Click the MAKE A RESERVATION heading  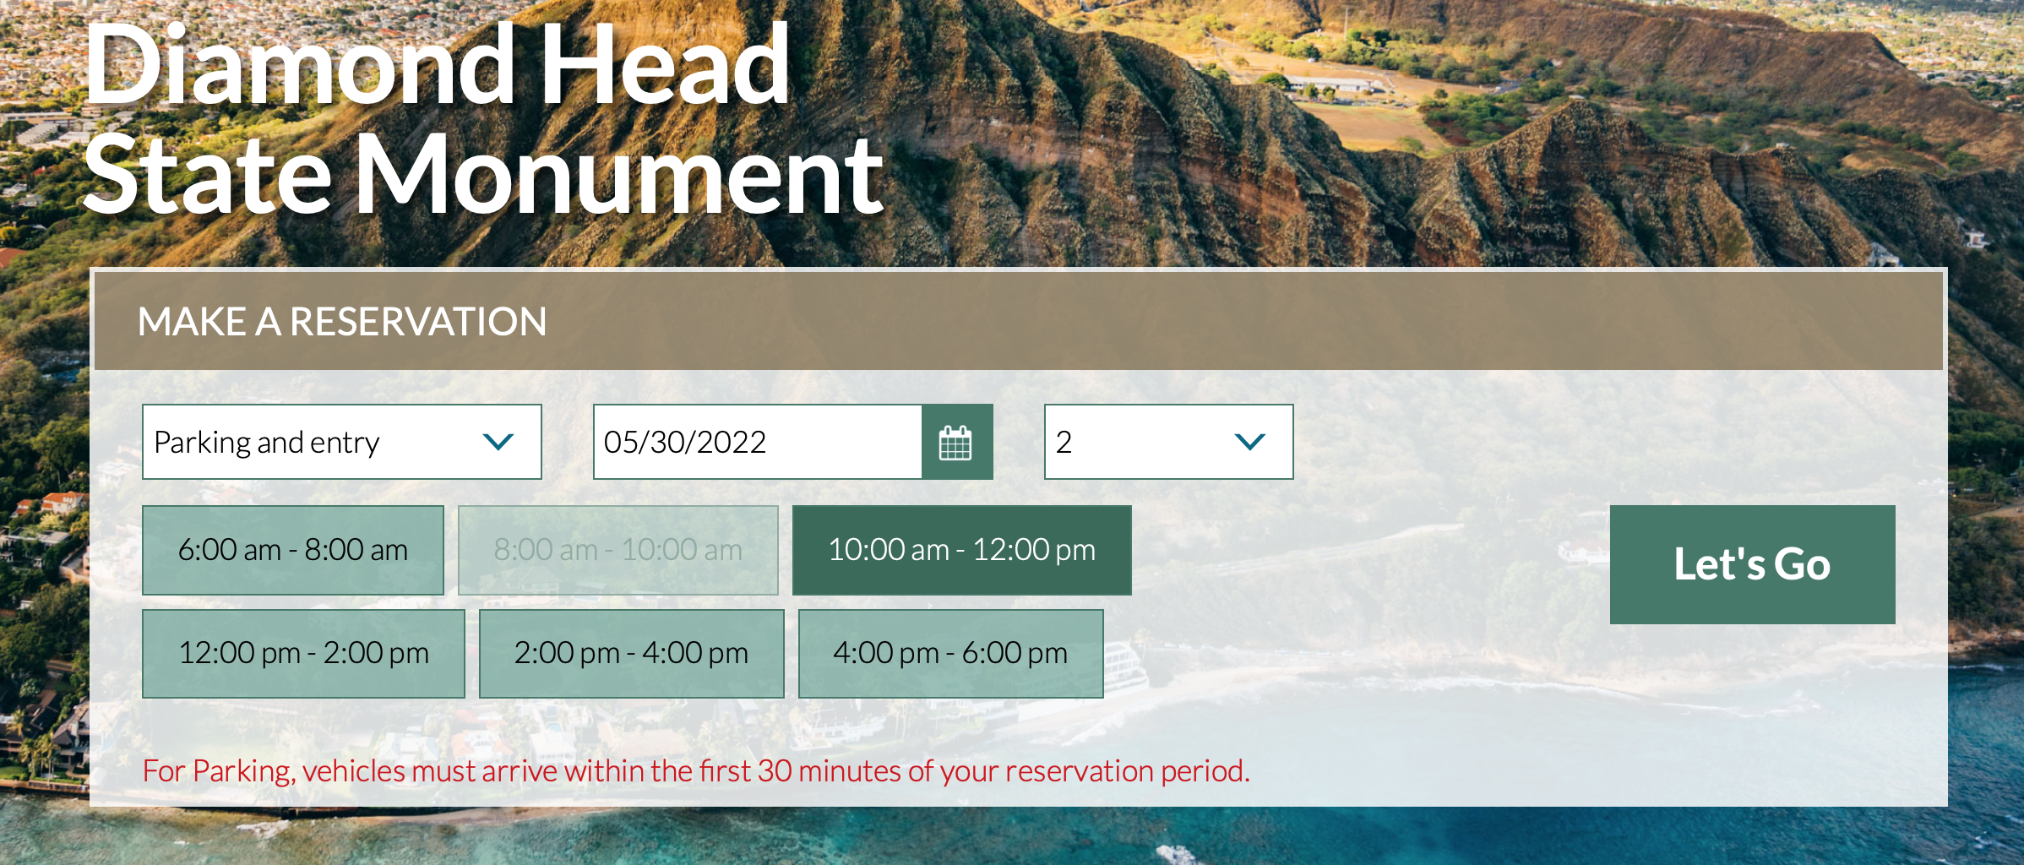342,322
